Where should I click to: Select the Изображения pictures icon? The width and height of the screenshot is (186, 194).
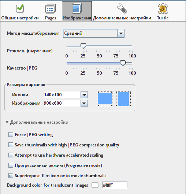[77, 8]
